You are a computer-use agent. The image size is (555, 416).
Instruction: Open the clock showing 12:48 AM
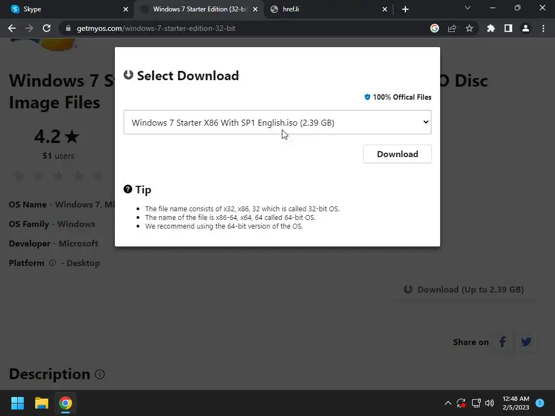click(x=516, y=403)
